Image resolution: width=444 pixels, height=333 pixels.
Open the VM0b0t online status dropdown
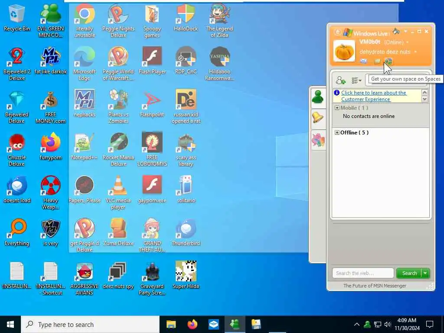pyautogui.click(x=408, y=42)
